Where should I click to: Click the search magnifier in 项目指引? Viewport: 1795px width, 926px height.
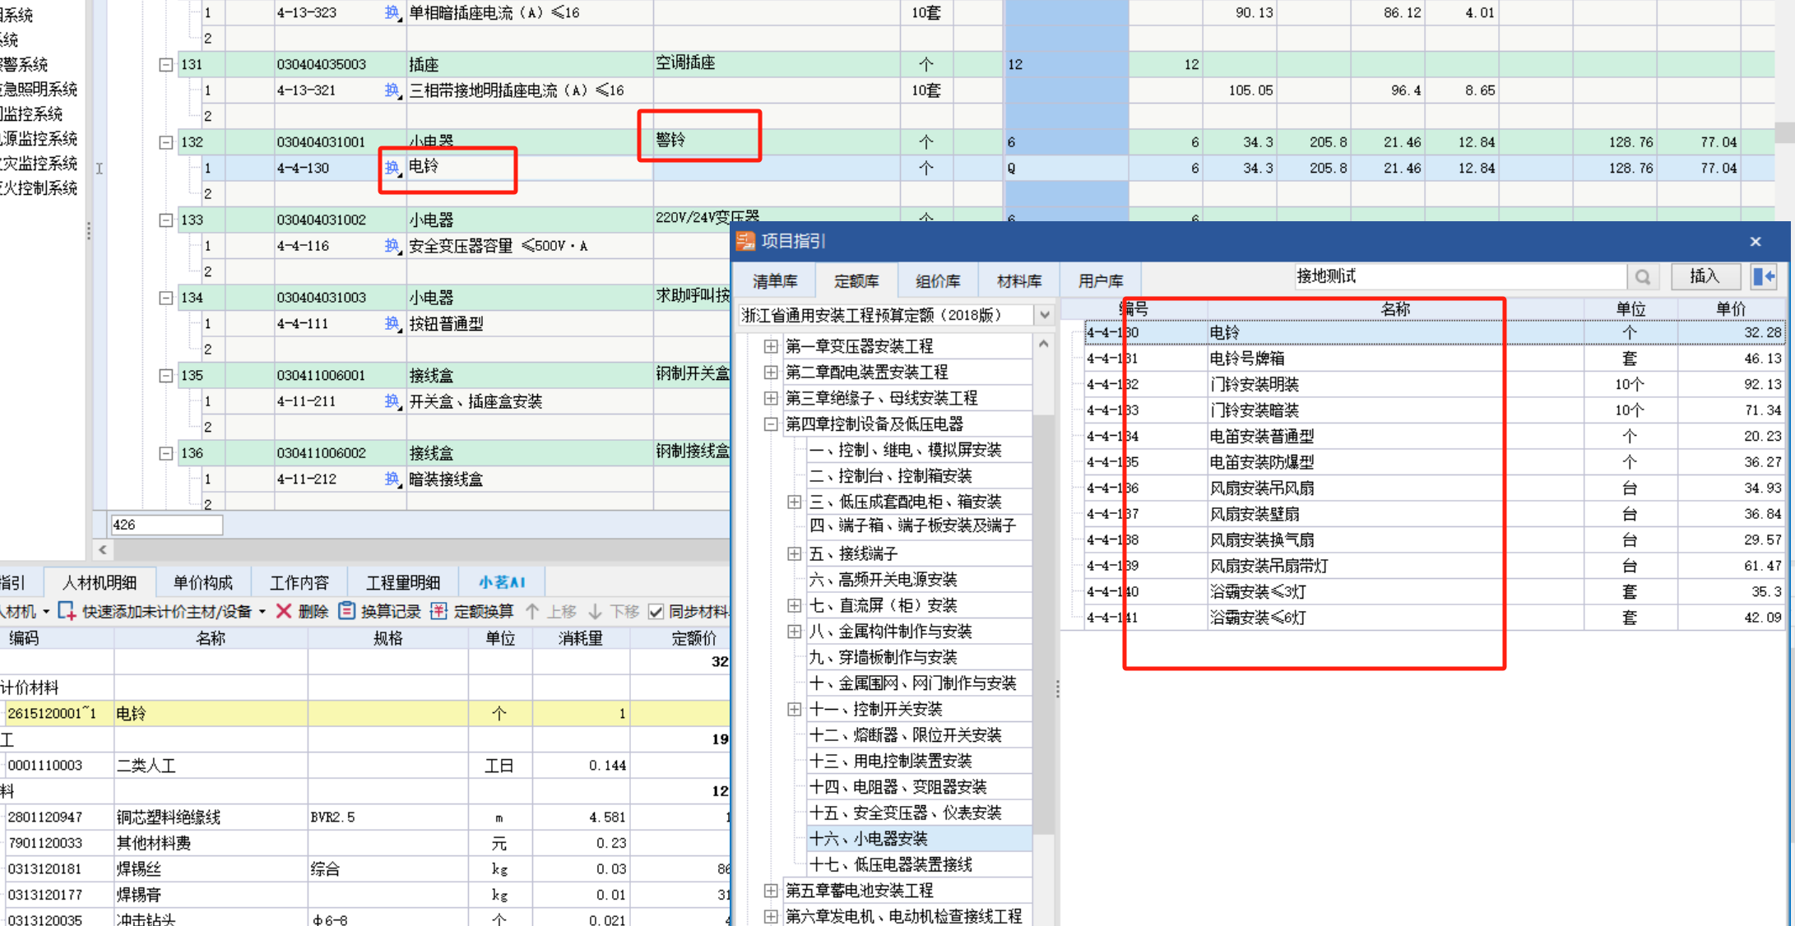pos(1643,277)
